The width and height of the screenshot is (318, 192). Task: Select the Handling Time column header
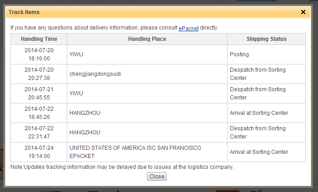click(x=39, y=39)
